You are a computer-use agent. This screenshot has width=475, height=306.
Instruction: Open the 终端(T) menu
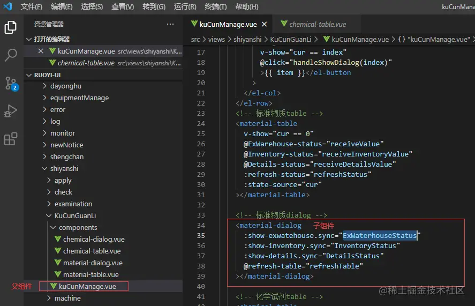(x=215, y=6)
